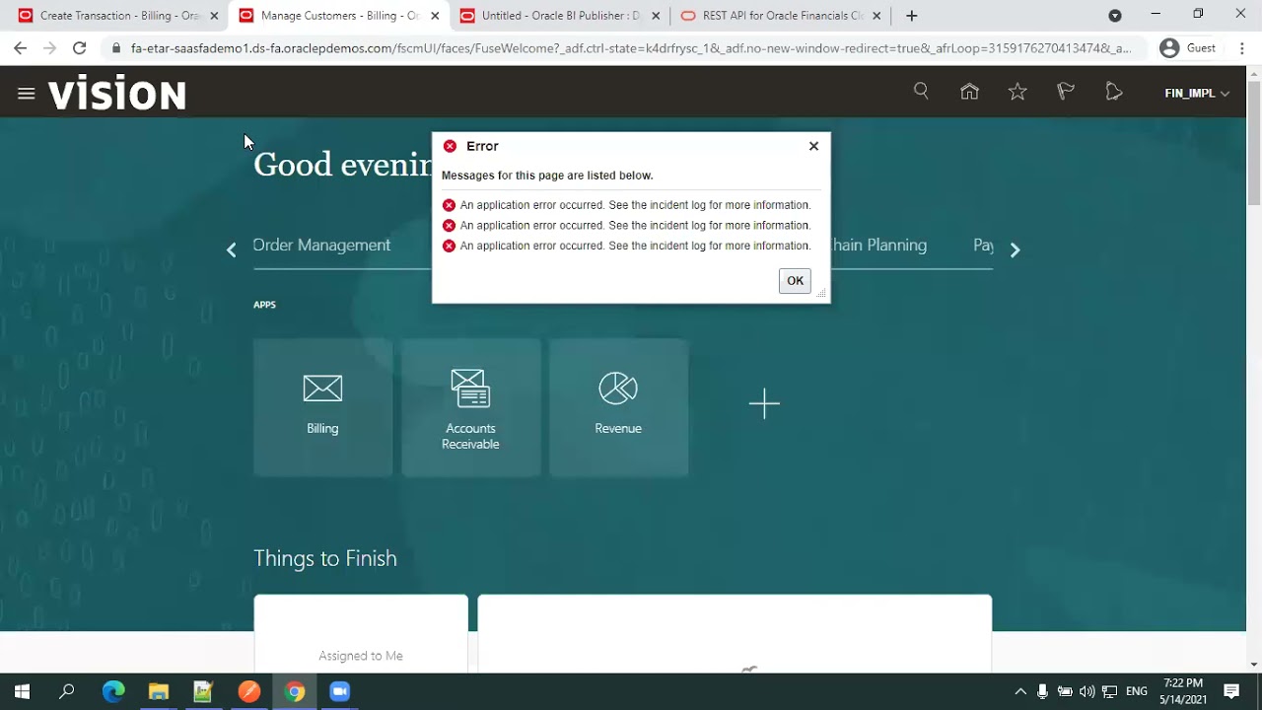Open a new browser tab
Screen dimensions: 1262x710
tap(912, 16)
